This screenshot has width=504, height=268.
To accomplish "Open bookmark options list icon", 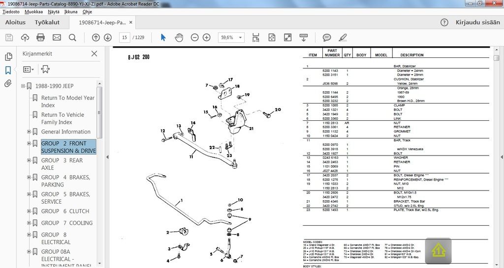I will [28, 69].
